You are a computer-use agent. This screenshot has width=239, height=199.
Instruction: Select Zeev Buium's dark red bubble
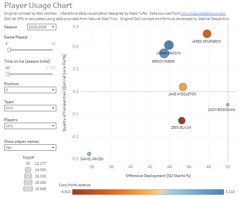pyautogui.click(x=181, y=120)
